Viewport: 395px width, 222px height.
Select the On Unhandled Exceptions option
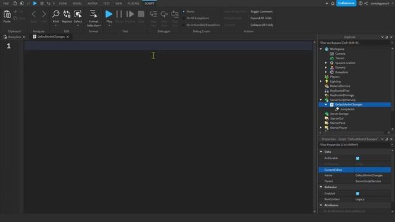point(184,25)
